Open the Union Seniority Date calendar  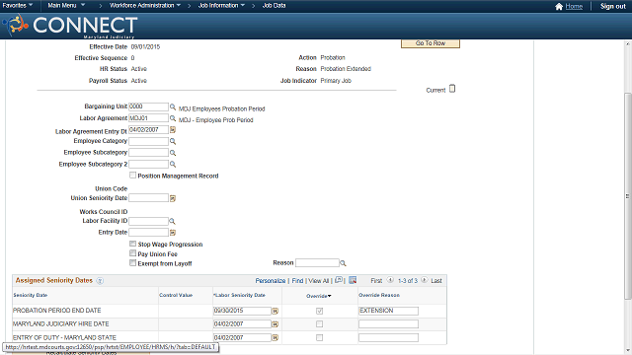click(173, 198)
